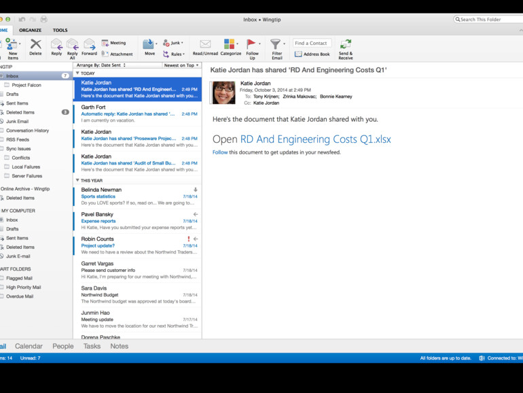Collapse the THIS YEAR message group
The image size is (523, 393).
click(77, 180)
